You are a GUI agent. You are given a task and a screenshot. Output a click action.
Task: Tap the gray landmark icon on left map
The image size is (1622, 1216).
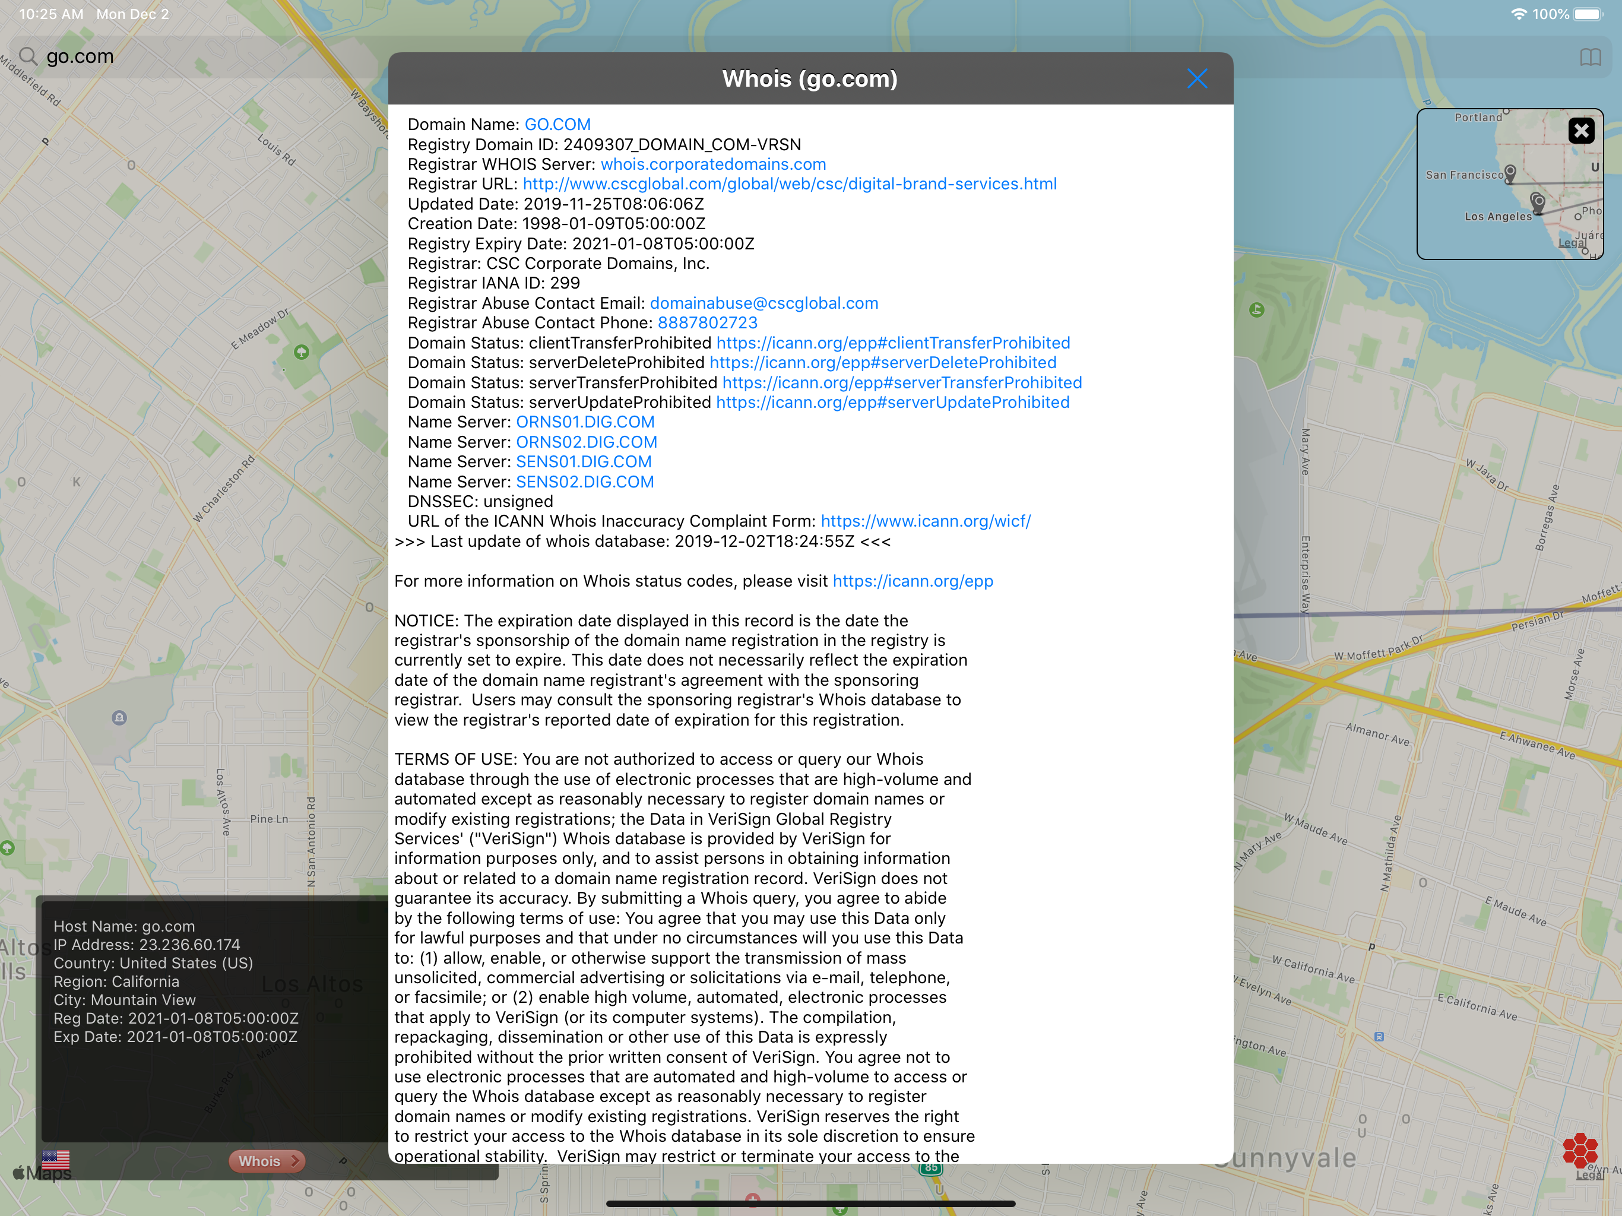119,717
